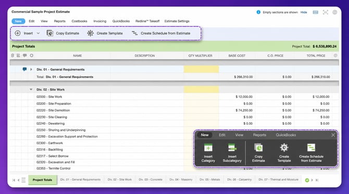Switch to QuickBooks tab in dark panel
The width and height of the screenshot is (349, 194).
[286, 135]
